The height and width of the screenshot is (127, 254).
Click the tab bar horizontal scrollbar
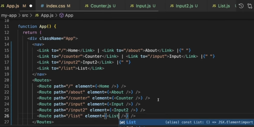[x=89, y=11]
